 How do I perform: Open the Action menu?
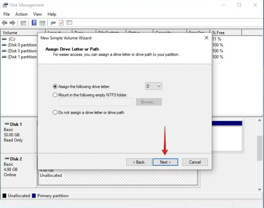[21, 14]
